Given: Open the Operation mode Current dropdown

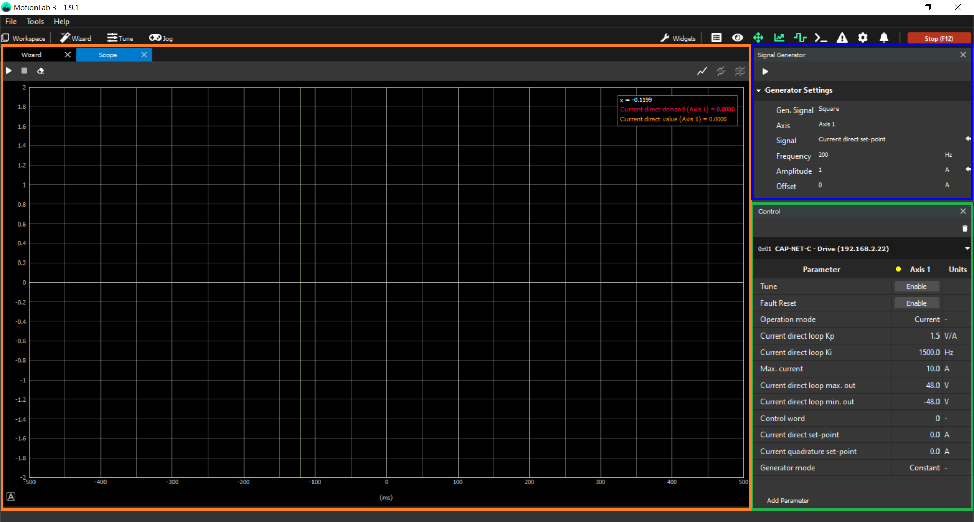Looking at the screenshot, I should tap(916, 320).
